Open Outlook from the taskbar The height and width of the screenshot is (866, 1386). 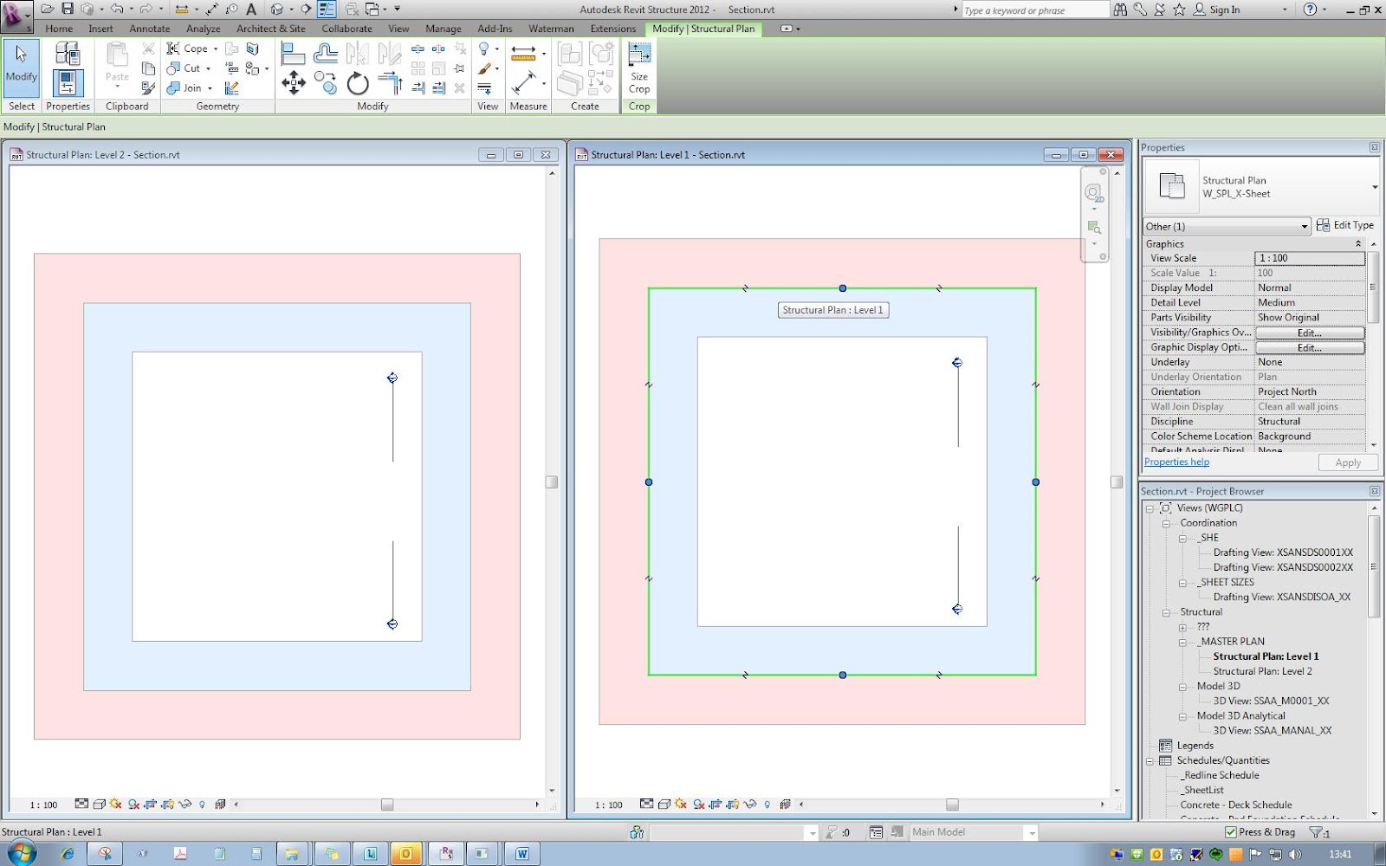[x=407, y=853]
